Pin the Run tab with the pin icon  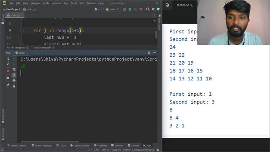[x=8, y=85]
